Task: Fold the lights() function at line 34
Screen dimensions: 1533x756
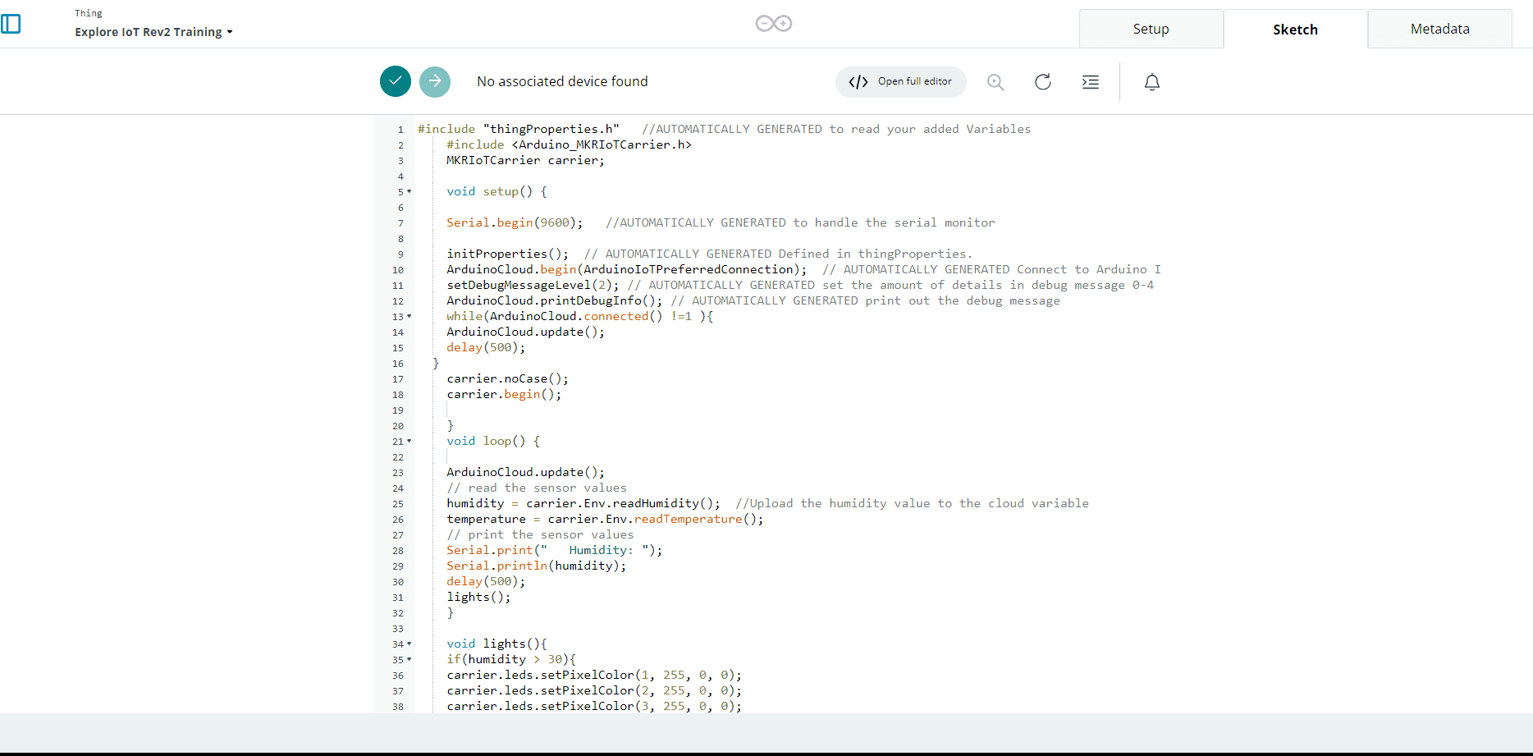Action: tap(410, 644)
